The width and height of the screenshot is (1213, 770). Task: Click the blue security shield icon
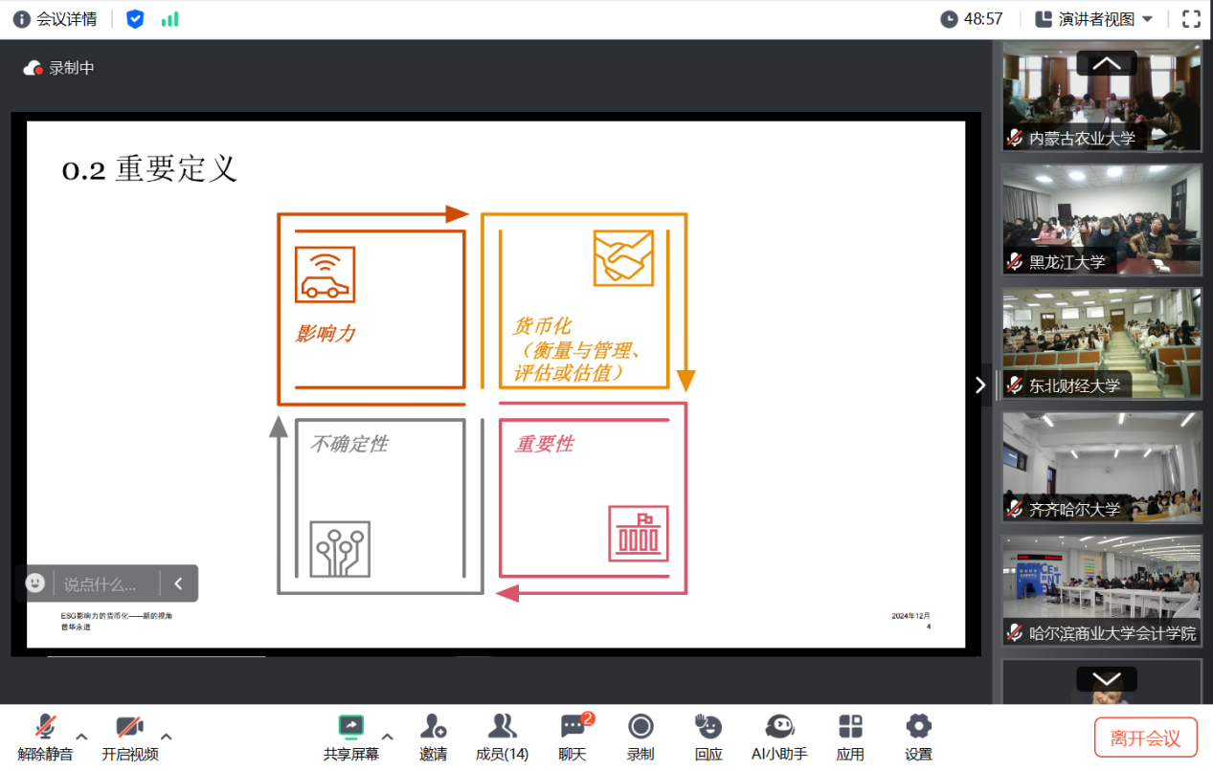coord(135,19)
